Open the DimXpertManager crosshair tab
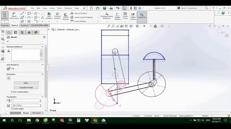 (x=29, y=33)
